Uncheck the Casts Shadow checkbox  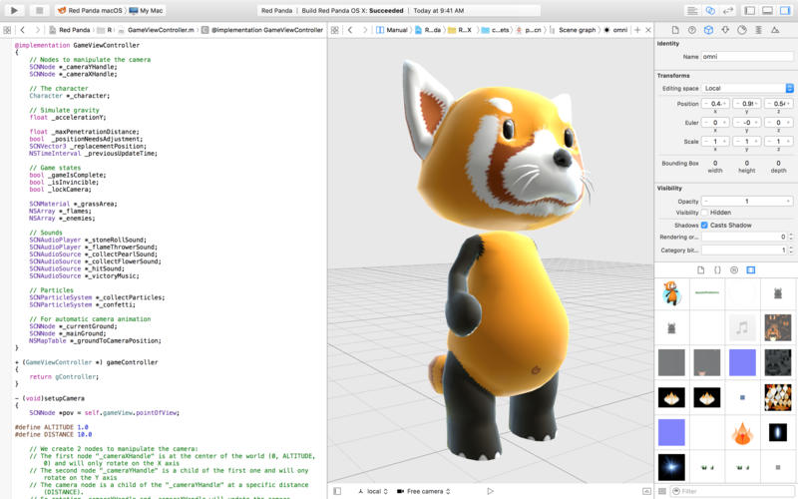[704, 225]
